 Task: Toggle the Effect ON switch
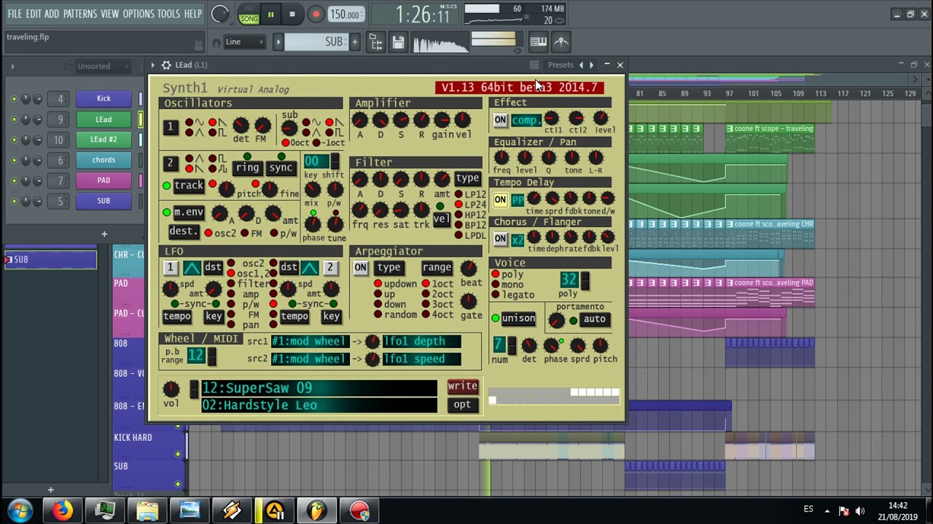pos(500,120)
